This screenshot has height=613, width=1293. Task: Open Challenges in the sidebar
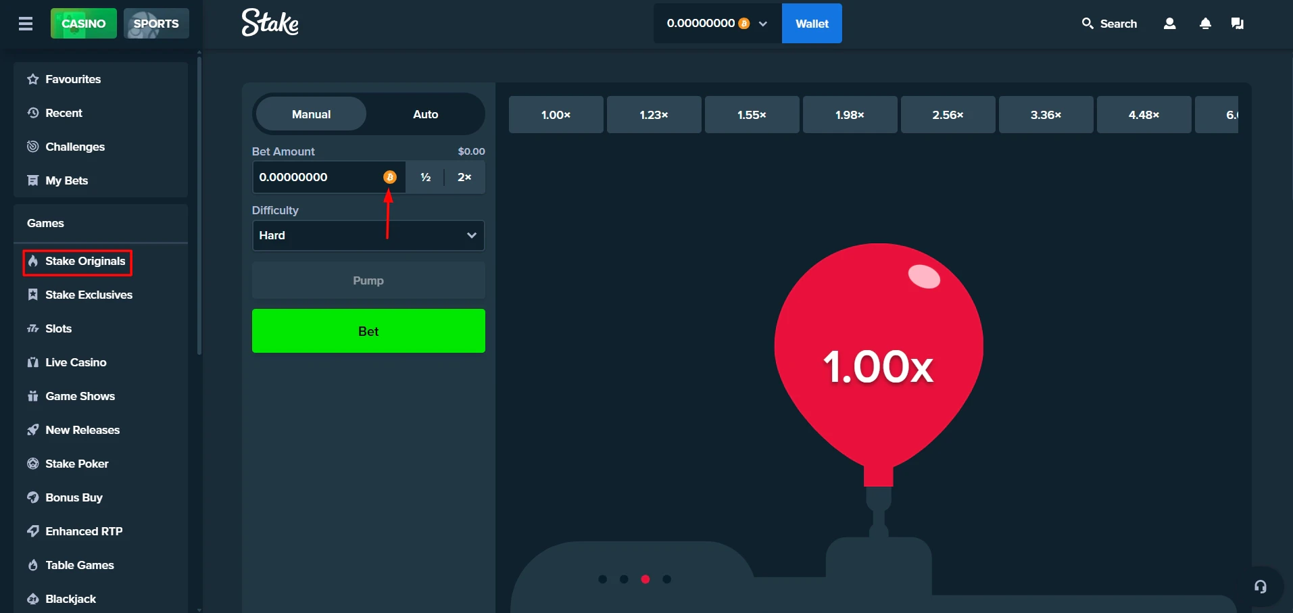point(101,147)
